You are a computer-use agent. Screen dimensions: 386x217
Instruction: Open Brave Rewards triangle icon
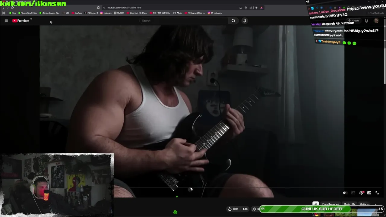pos(261,8)
